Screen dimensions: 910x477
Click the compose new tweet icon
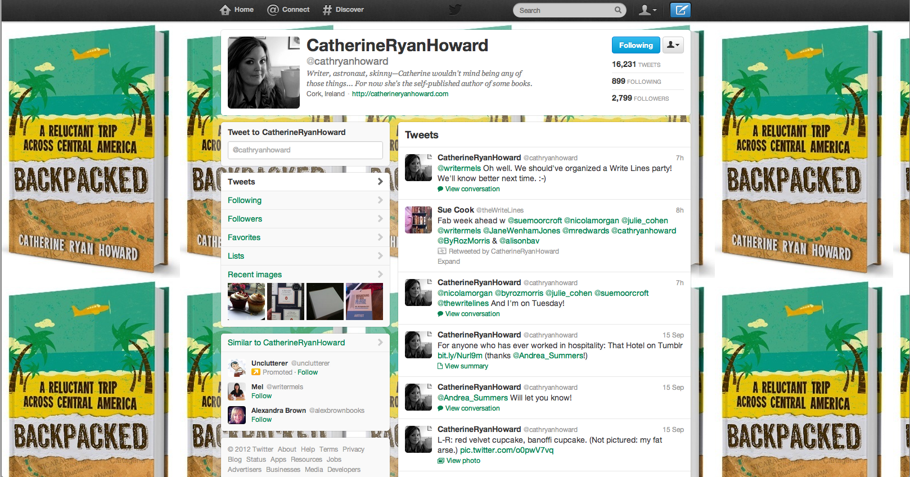pos(680,10)
